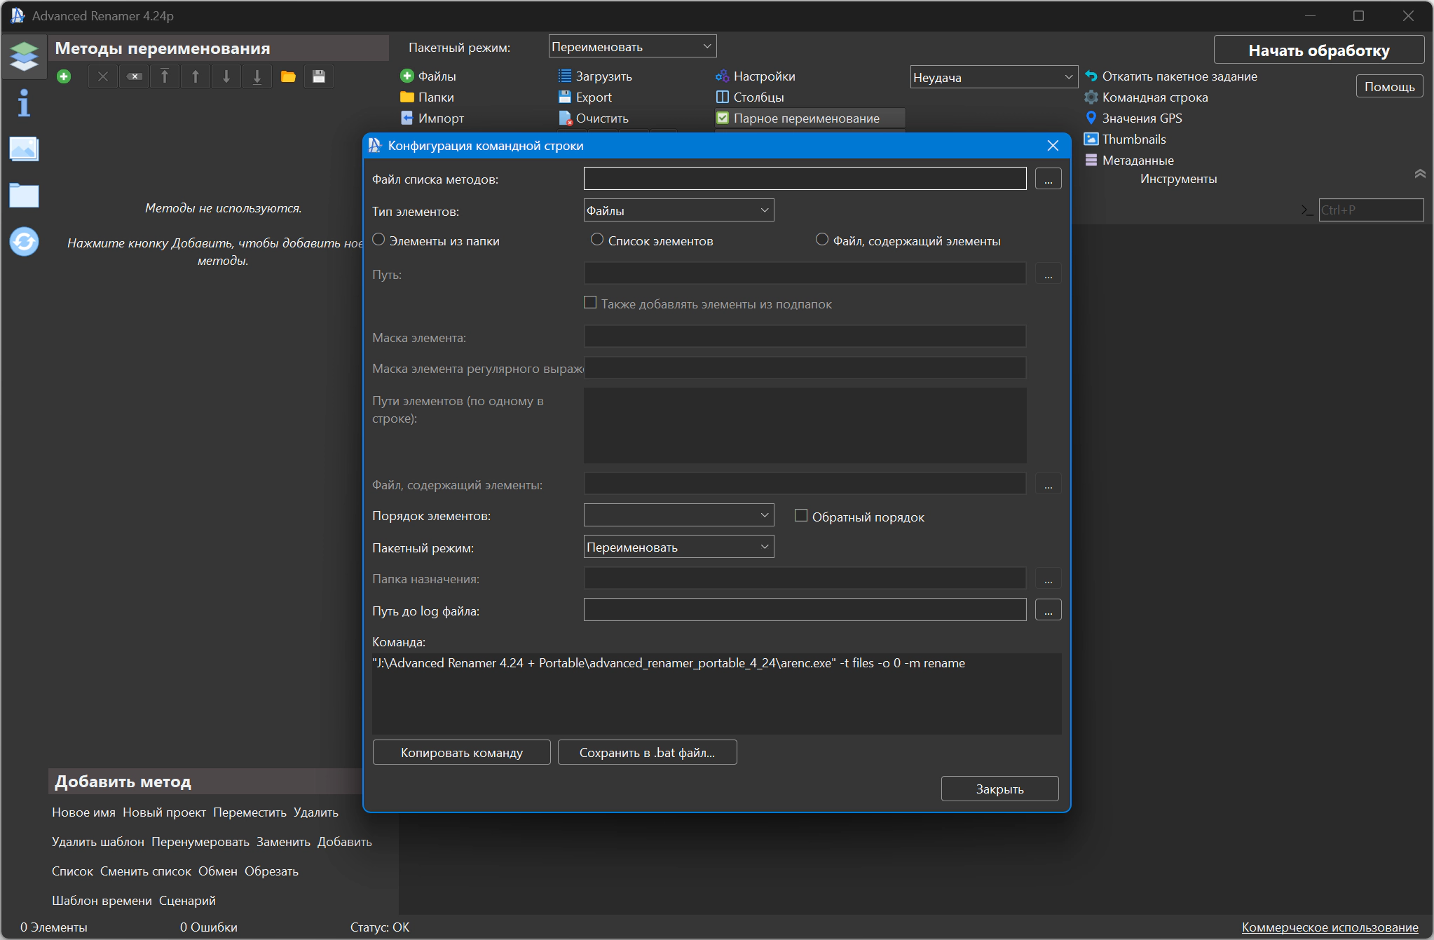
Task: Add folders via Папки
Action: (427, 97)
